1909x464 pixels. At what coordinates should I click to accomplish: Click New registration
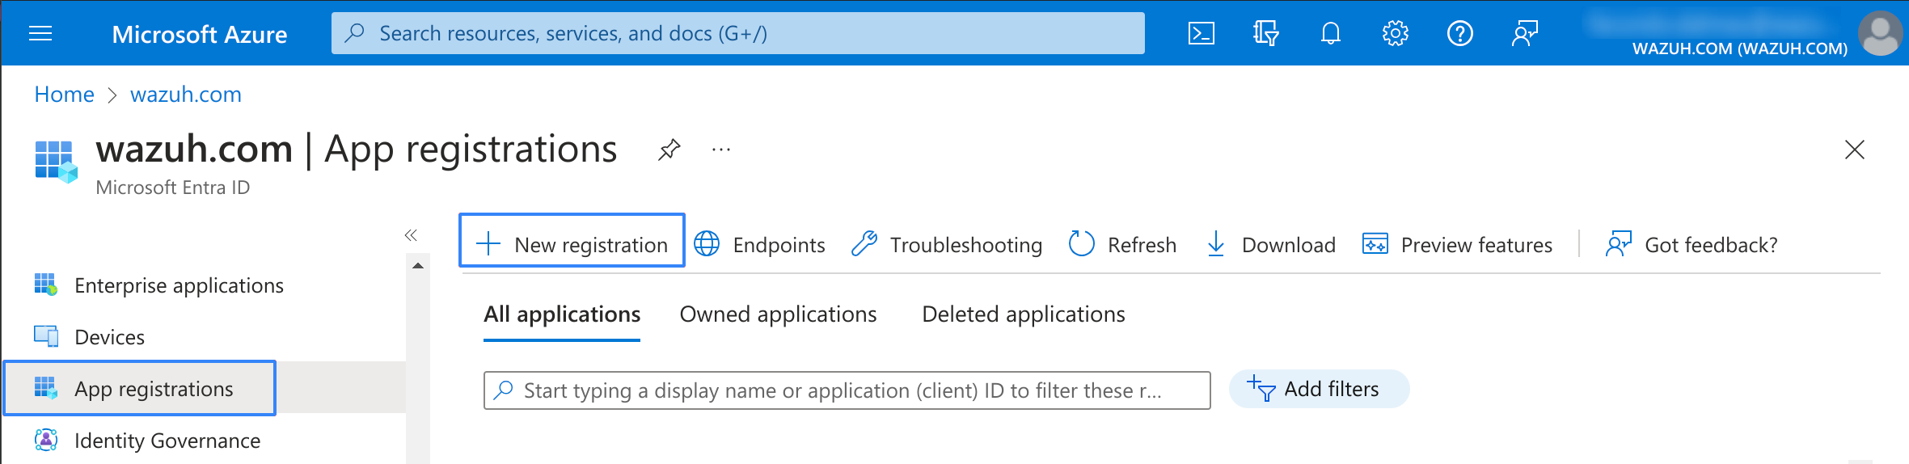coord(572,240)
